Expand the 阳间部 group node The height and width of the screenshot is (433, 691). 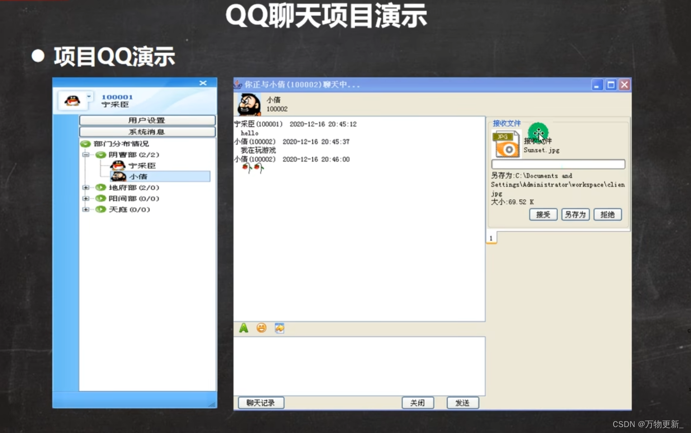(x=86, y=198)
